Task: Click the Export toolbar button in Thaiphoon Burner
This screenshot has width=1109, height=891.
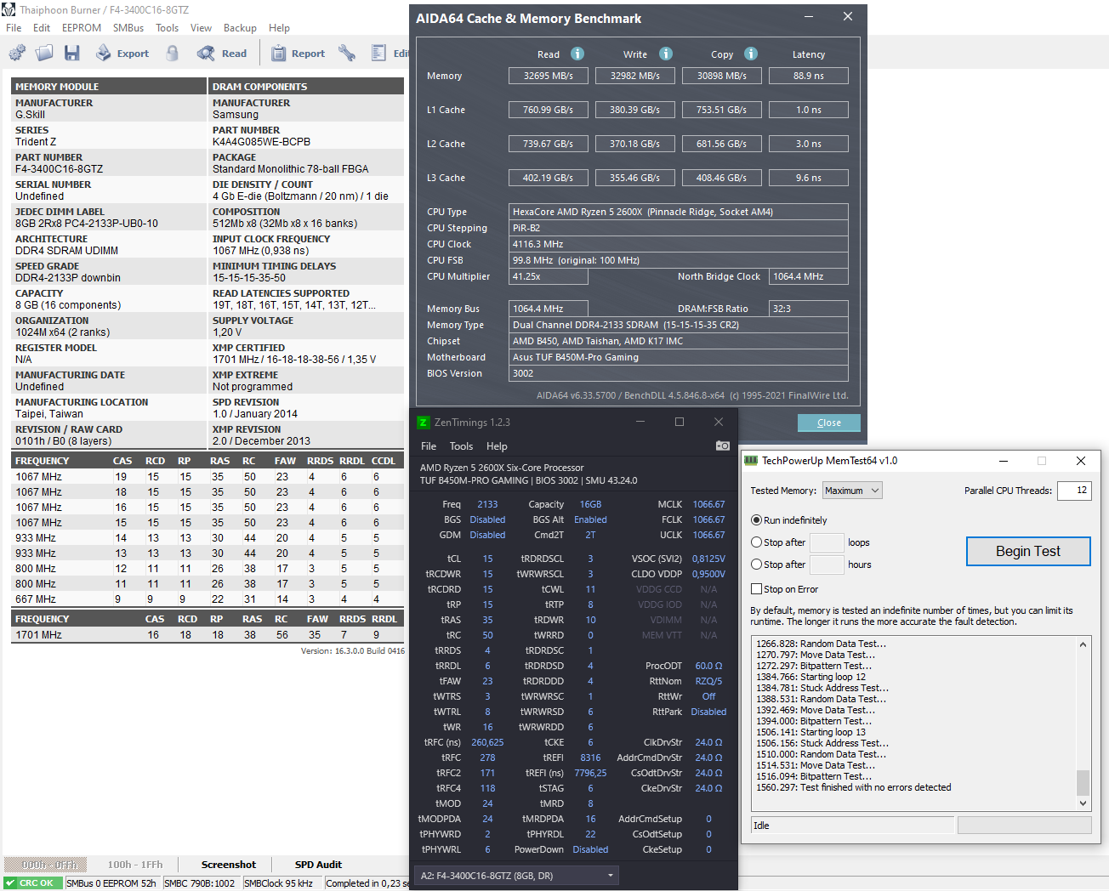Action: (x=122, y=54)
